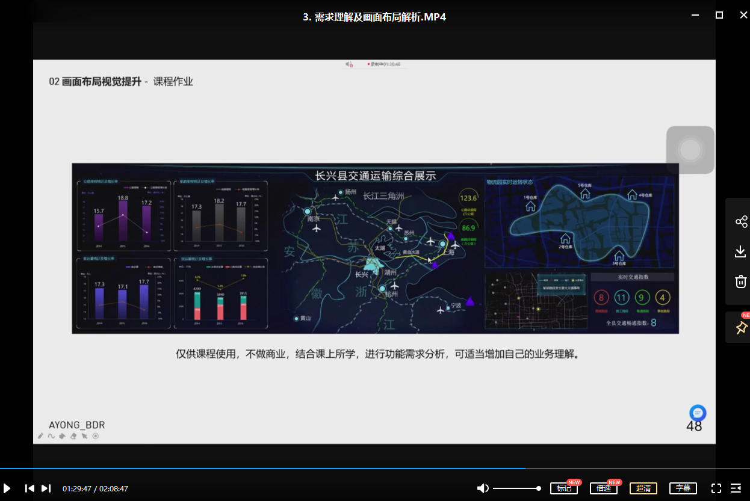The width and height of the screenshot is (750, 501).
Task: Click the share icon on right sidebar
Action: [741, 221]
